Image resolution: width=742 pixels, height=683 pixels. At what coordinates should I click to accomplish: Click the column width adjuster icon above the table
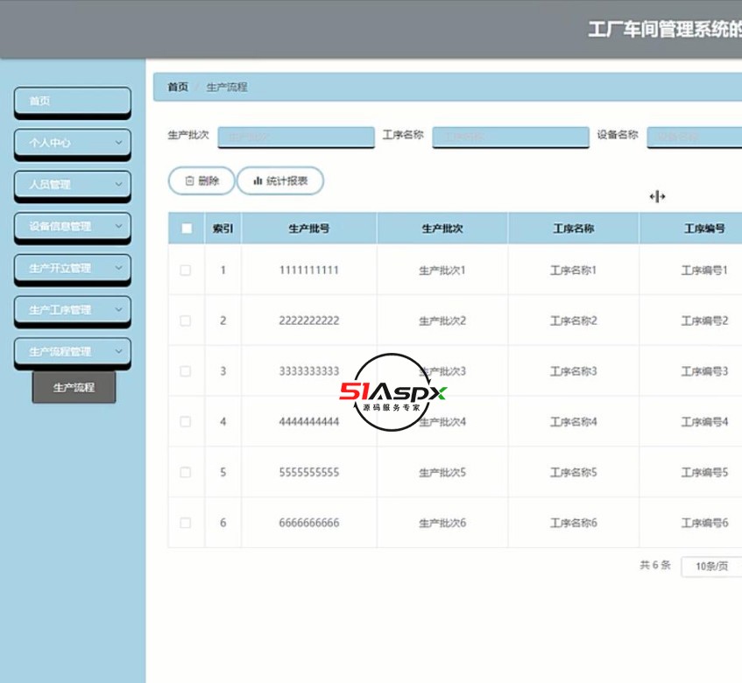(657, 196)
